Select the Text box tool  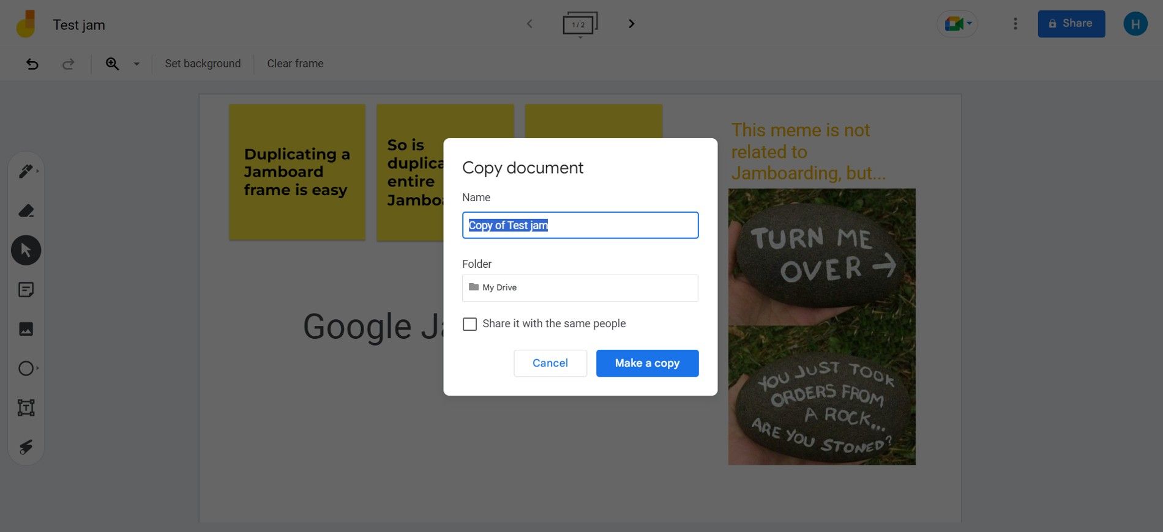26,407
